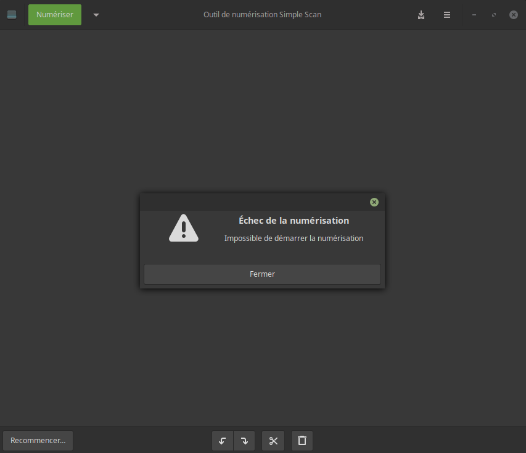
Task: Click the "Échec de la numérisation" heading
Action: point(294,221)
